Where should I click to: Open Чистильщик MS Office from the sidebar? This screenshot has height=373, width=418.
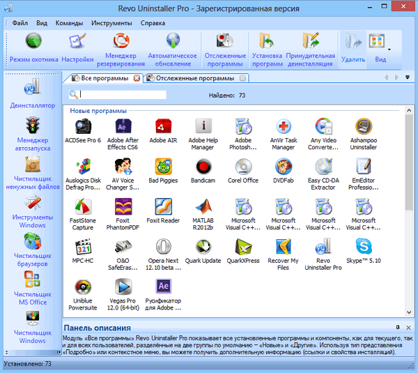(32, 288)
